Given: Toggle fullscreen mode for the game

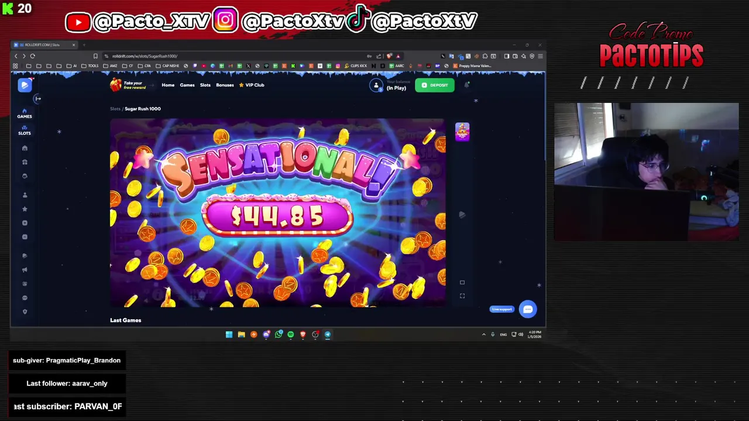Looking at the screenshot, I should point(462,296).
